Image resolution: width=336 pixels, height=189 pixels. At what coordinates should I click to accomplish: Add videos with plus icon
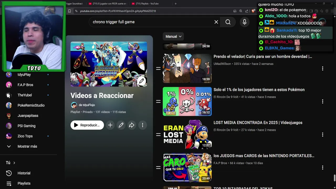110,125
